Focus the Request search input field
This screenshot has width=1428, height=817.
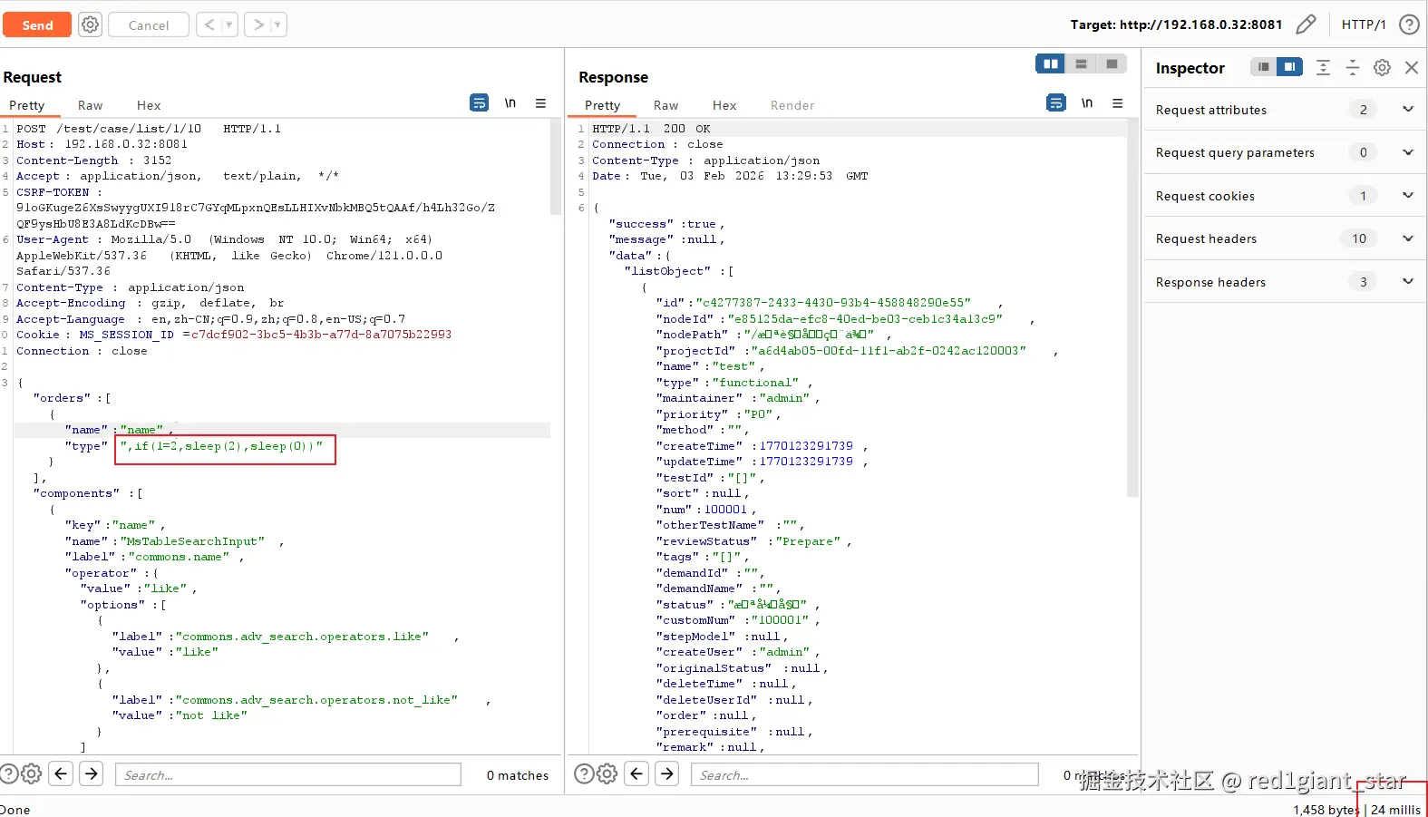288,774
